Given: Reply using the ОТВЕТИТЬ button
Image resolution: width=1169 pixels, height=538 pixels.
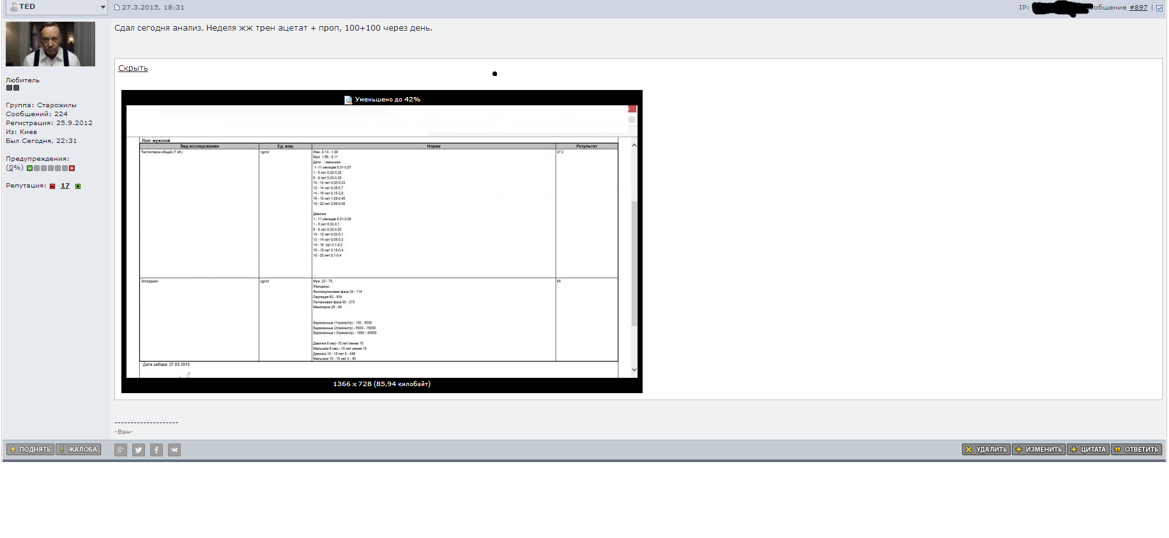Looking at the screenshot, I should [x=1136, y=449].
